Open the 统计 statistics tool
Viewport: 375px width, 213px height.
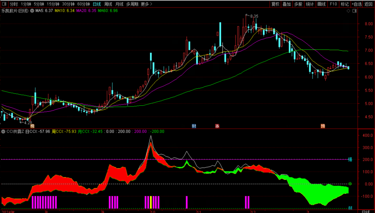pos(310,4)
